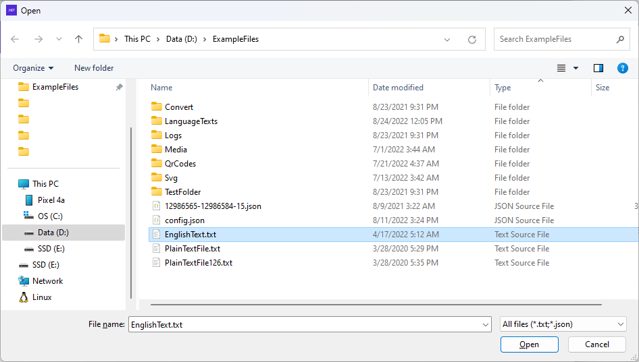Open the view options dropdown arrow
639x362 pixels.
576,68
